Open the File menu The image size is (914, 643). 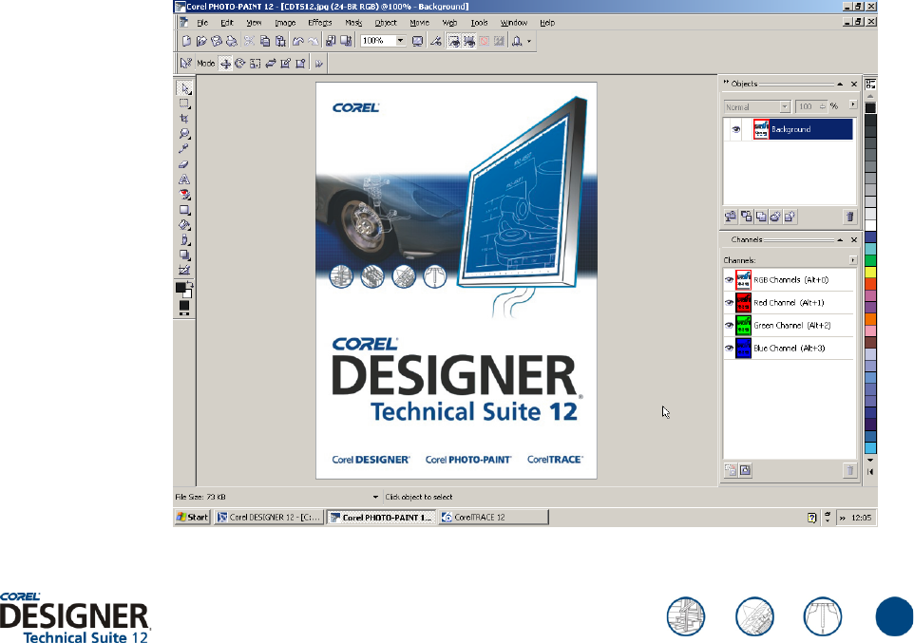click(x=202, y=23)
